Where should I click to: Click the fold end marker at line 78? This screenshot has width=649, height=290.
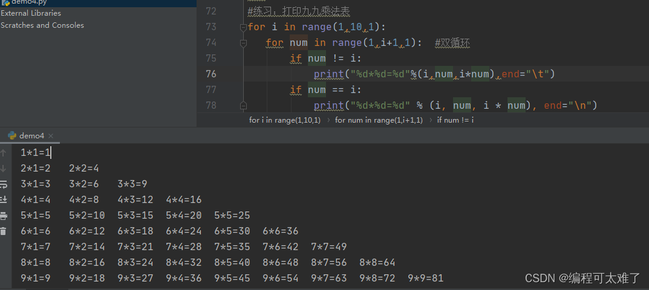coord(243,106)
